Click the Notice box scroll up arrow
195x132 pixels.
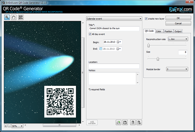click(x=137, y=75)
